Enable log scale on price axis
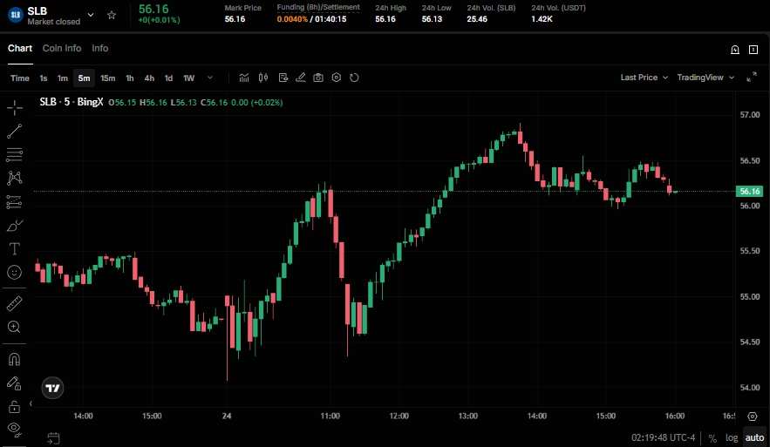Viewport: 770px width, 447px height. tap(731, 437)
